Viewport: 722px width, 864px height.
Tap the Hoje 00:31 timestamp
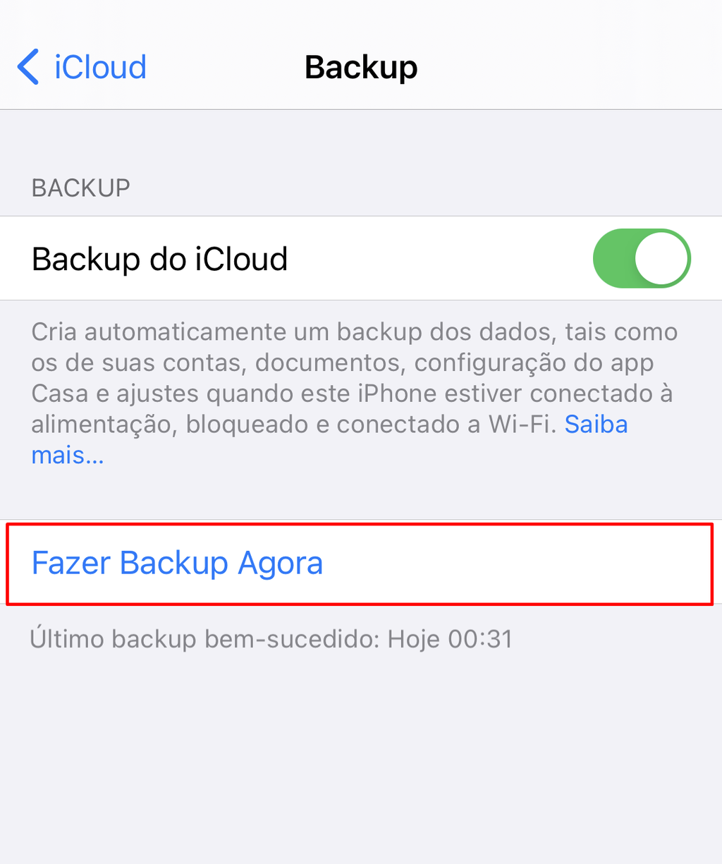(x=451, y=639)
